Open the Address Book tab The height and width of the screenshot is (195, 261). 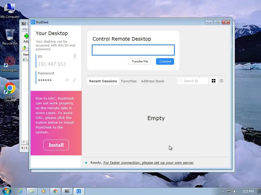(152, 81)
